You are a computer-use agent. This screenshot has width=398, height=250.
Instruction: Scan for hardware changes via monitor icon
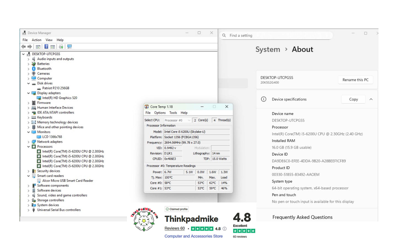click(69, 47)
